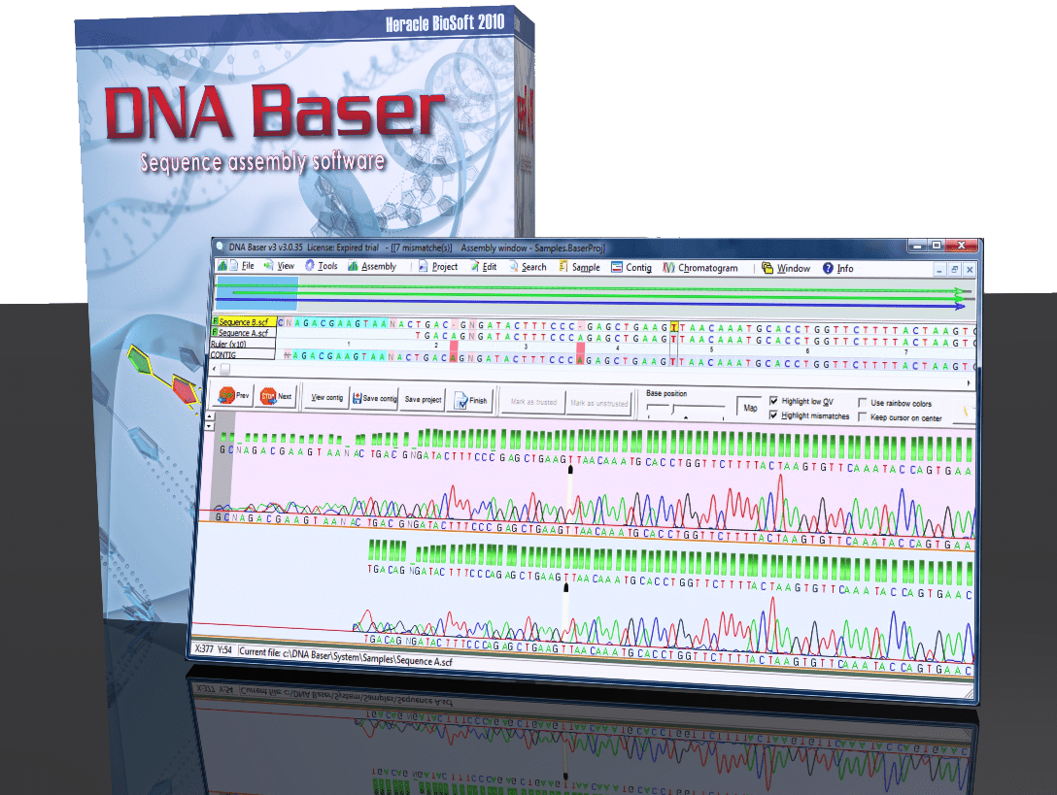Click the chromatogram panel scroll-up arrow
Screen dimensions: 1057x795
209,417
